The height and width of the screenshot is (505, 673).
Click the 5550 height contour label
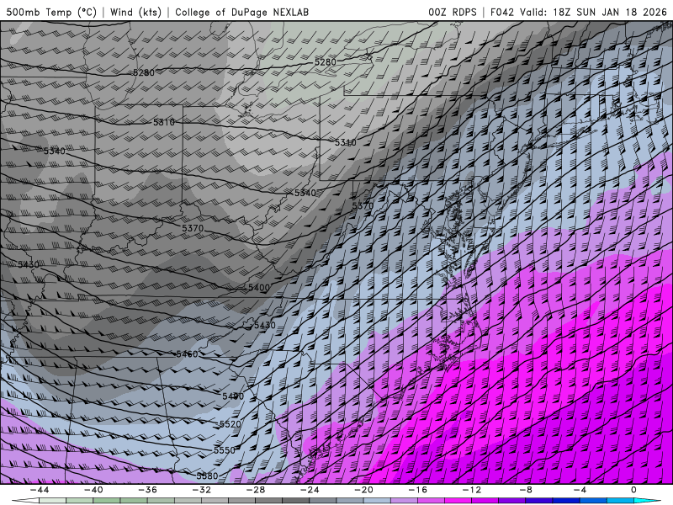[x=225, y=450]
